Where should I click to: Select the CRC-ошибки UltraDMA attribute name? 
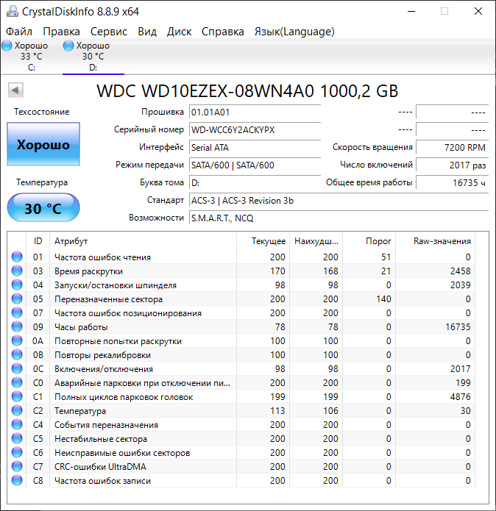(100, 467)
